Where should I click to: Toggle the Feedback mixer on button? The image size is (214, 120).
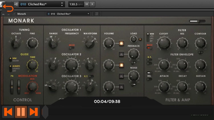tap(121, 54)
